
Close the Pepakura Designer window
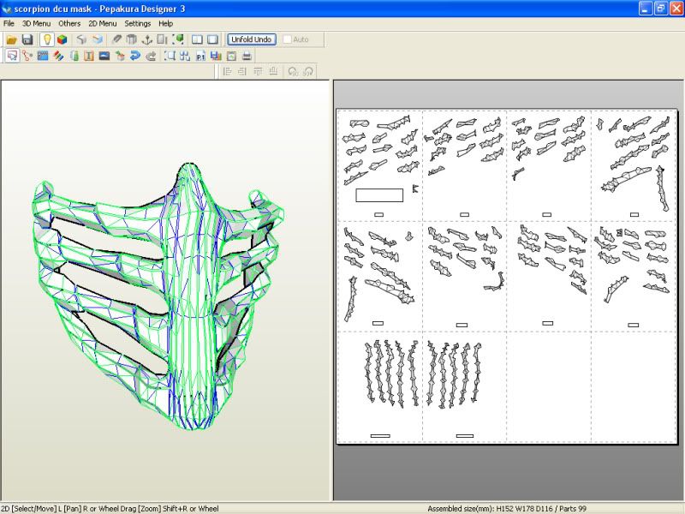point(676,9)
